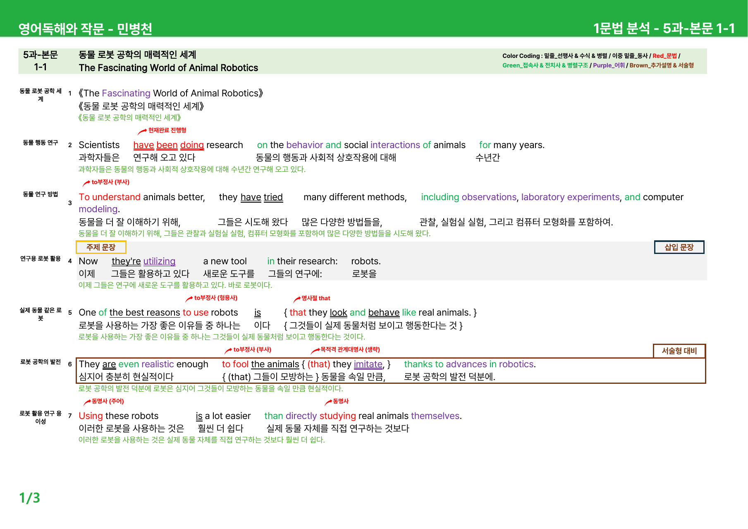The image size is (748, 529).
Task: Click the red annotation '동명사 (주어)'
Action: tap(108, 401)
